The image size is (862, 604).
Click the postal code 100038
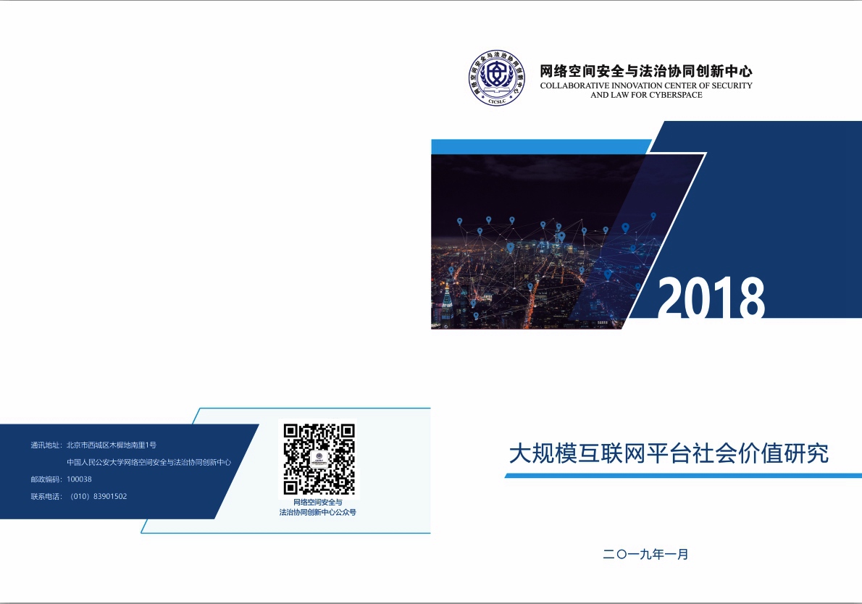tap(79, 479)
